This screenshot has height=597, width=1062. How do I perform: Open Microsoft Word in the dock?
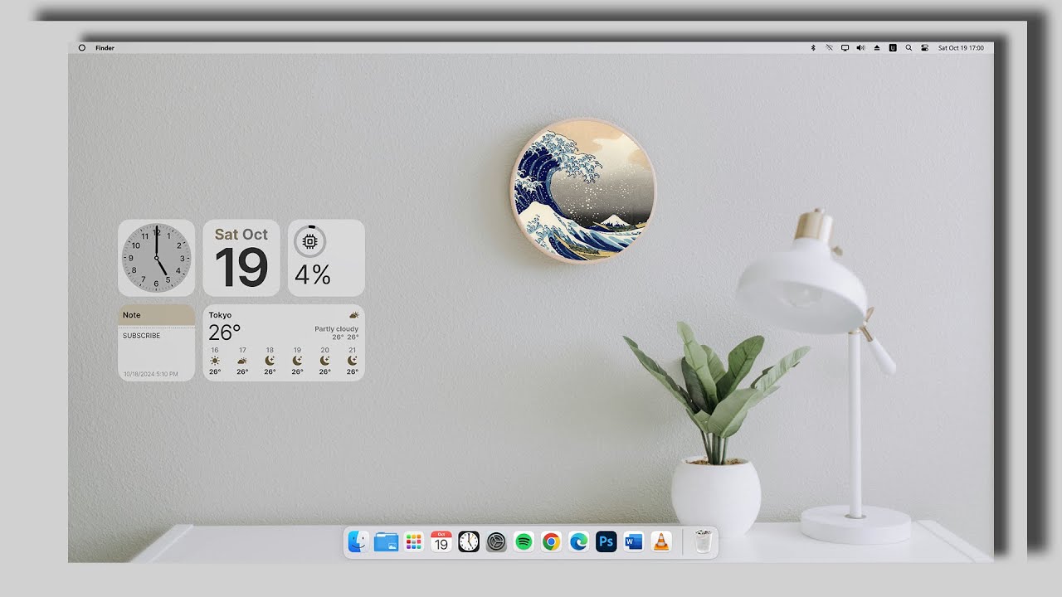tap(634, 542)
